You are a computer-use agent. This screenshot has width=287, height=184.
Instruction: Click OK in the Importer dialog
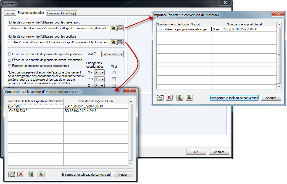tap(196, 152)
